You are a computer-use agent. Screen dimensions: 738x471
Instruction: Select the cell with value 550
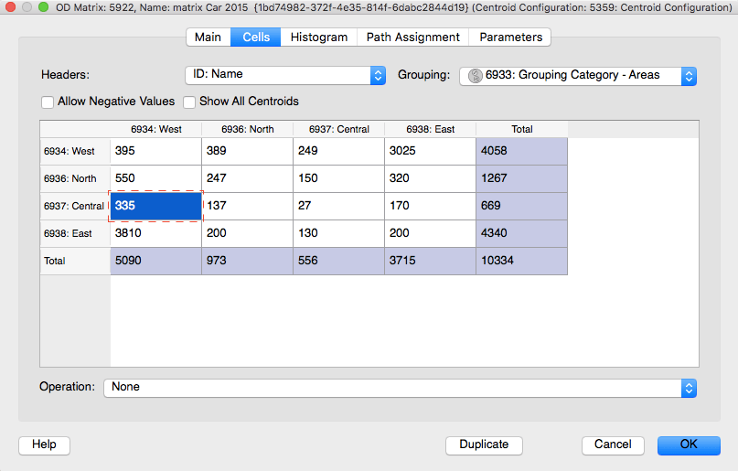155,179
